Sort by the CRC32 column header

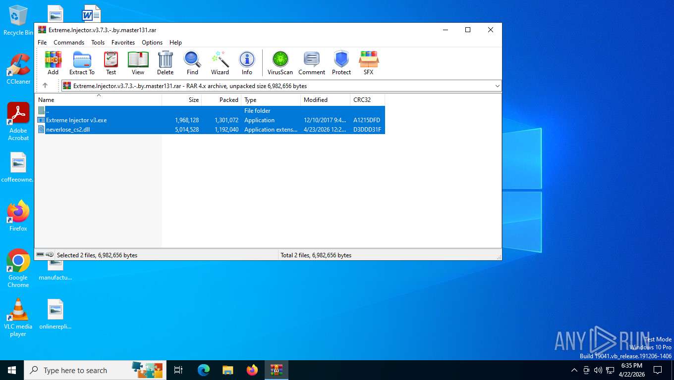[x=367, y=100]
